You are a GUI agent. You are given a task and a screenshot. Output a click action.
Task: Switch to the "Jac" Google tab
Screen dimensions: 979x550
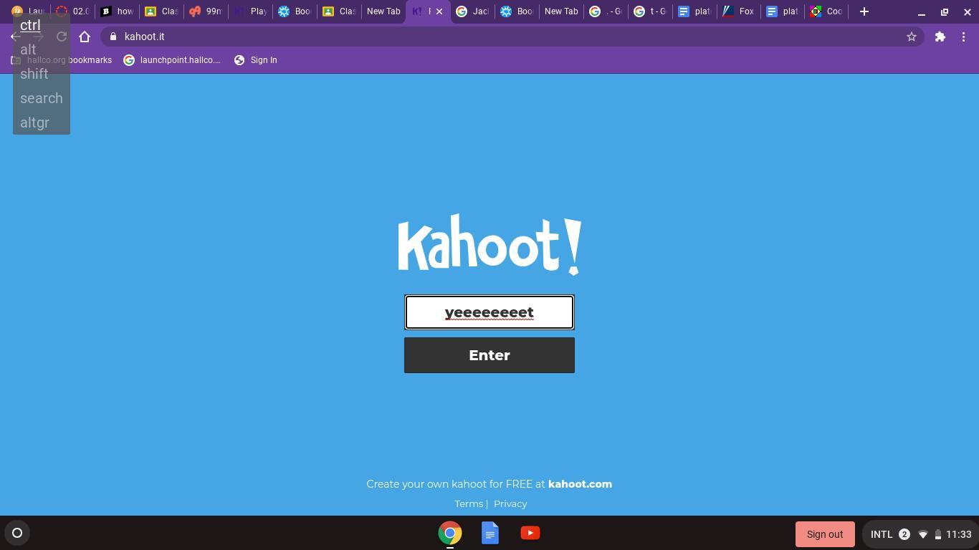tap(472, 11)
